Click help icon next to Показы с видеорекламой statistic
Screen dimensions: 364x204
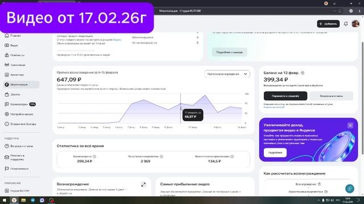coord(162,156)
